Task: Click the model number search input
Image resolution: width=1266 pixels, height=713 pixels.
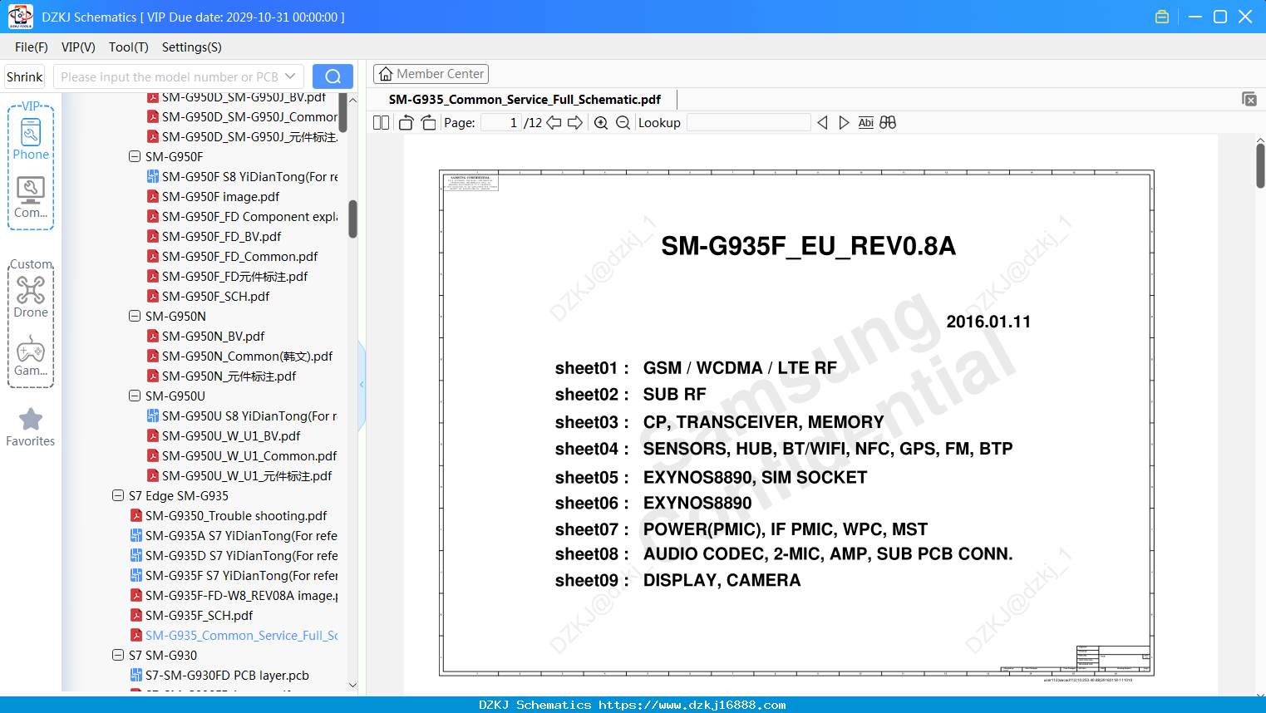Action: [x=170, y=76]
